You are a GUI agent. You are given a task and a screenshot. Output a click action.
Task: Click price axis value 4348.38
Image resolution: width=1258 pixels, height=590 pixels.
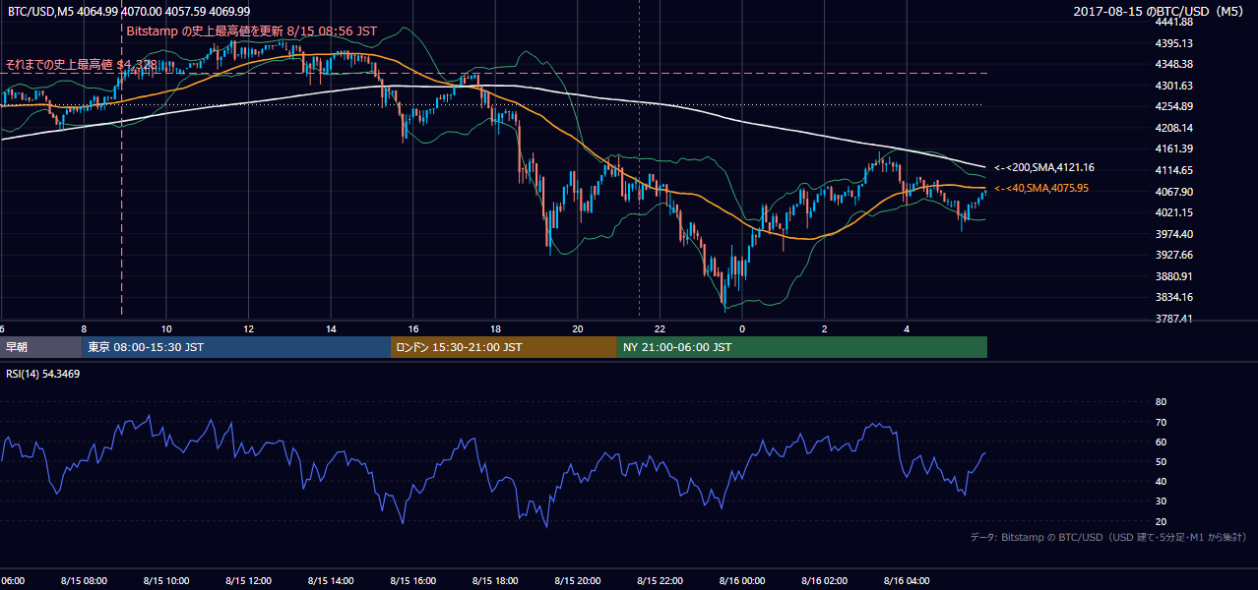coord(1174,65)
